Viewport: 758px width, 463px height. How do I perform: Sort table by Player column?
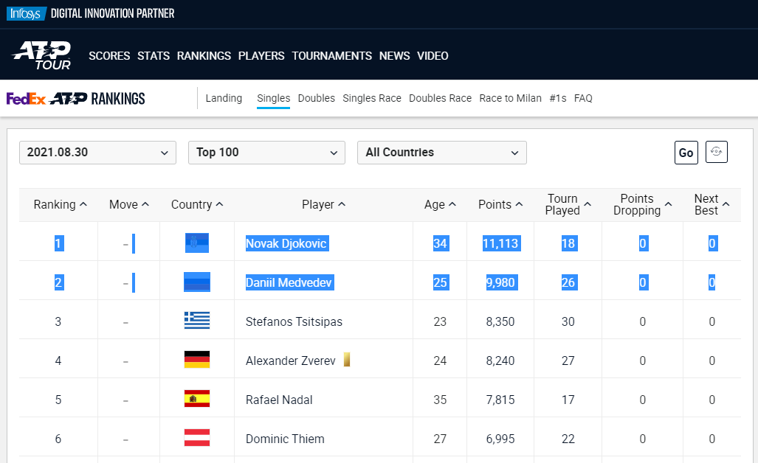(323, 205)
